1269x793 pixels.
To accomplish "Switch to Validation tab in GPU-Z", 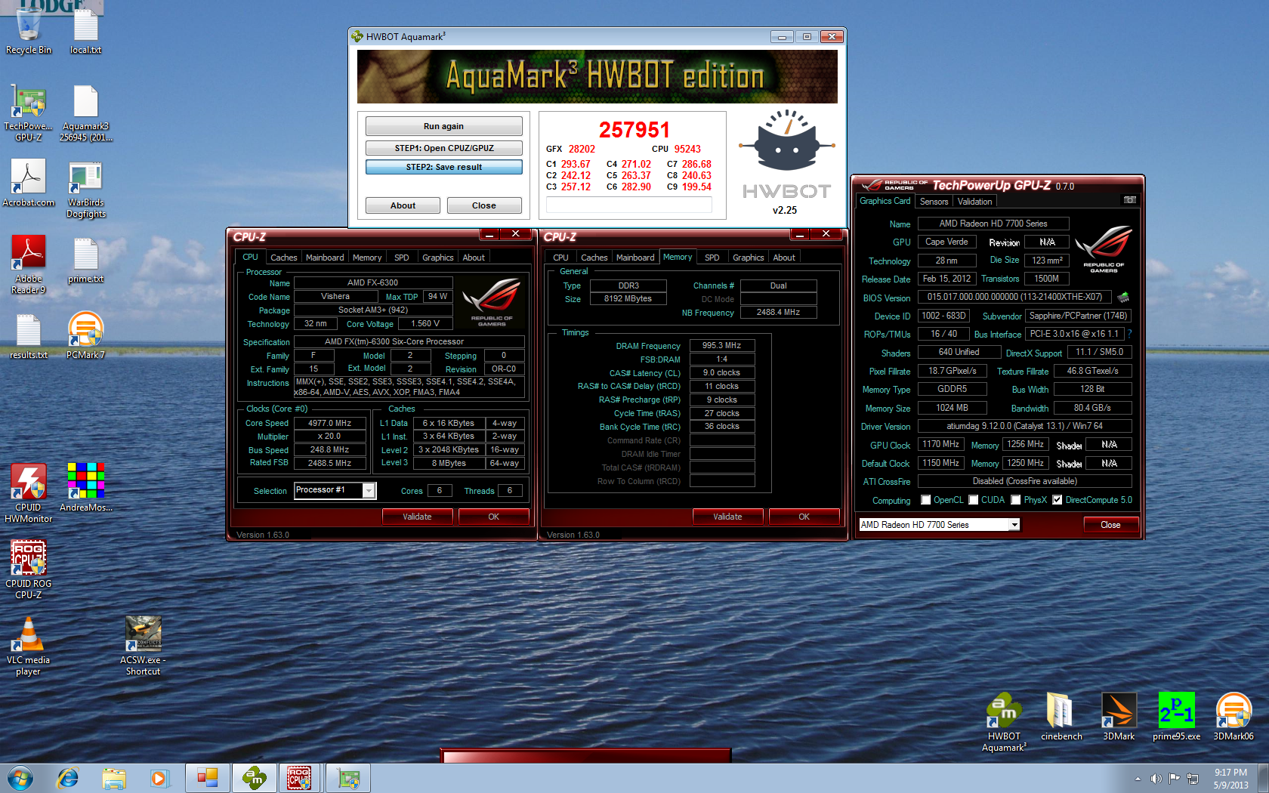I will click(x=974, y=202).
